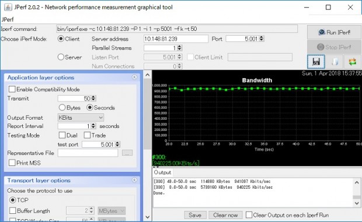Click the JPerf Java application title icon
This screenshot has height=222, width=362.
click(x=8, y=7)
